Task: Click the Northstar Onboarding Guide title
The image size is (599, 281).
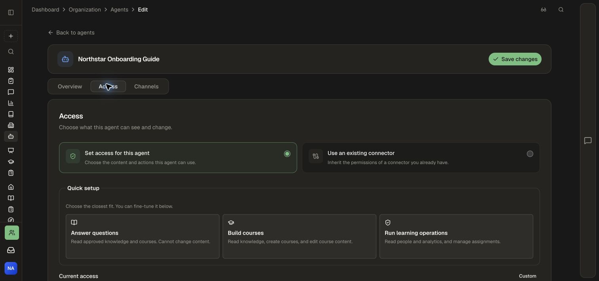Action: (x=119, y=59)
